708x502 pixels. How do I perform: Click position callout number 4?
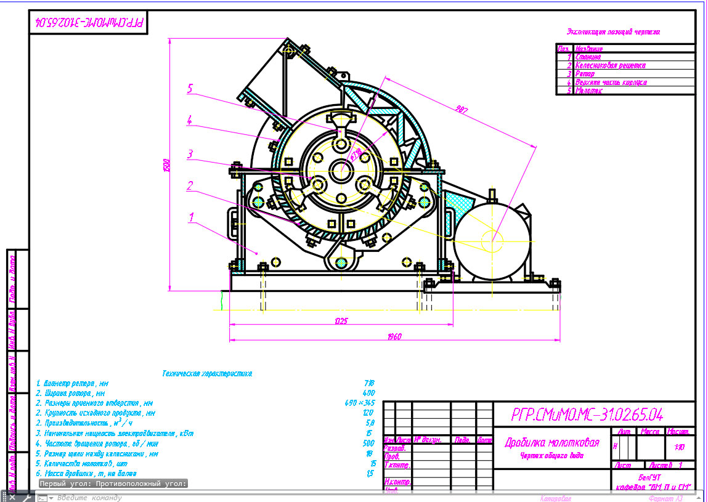190,120
